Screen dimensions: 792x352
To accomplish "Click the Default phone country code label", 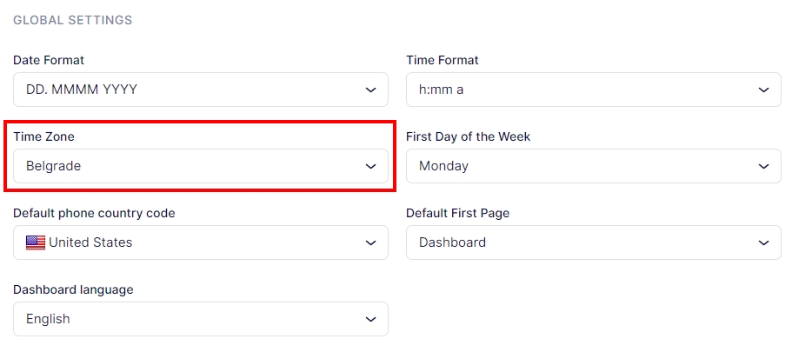I will [x=94, y=213].
